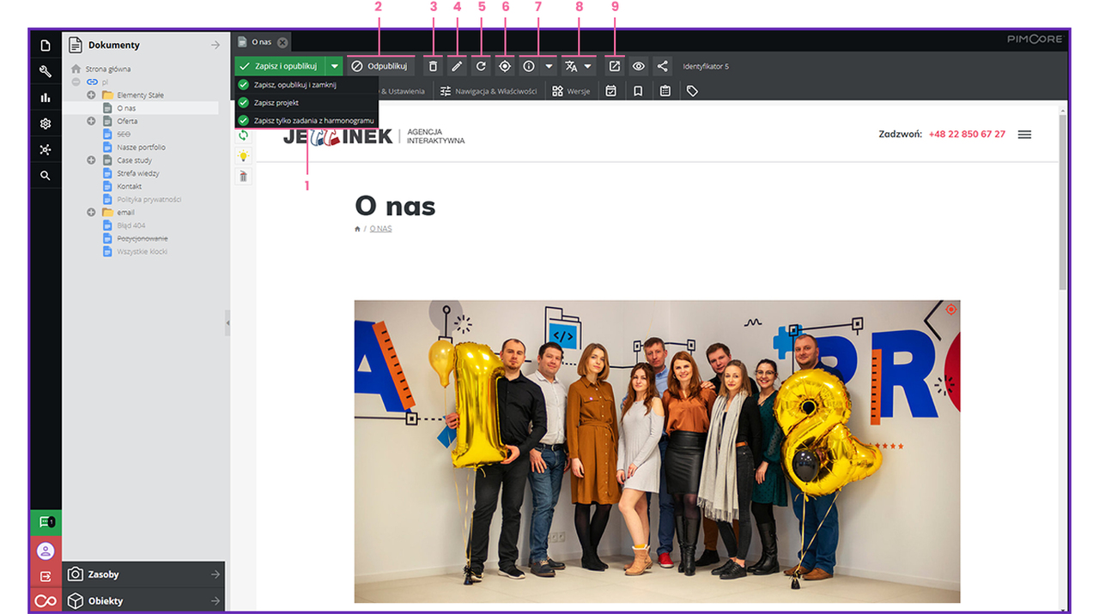Viewport: 1099px width, 614px height.
Task: Open the translation dropdown arrow
Action: click(x=588, y=66)
